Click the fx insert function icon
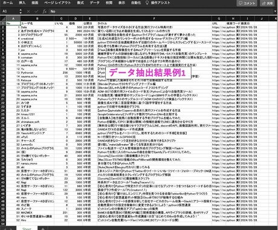This screenshot has height=230, width=278. click(45, 11)
